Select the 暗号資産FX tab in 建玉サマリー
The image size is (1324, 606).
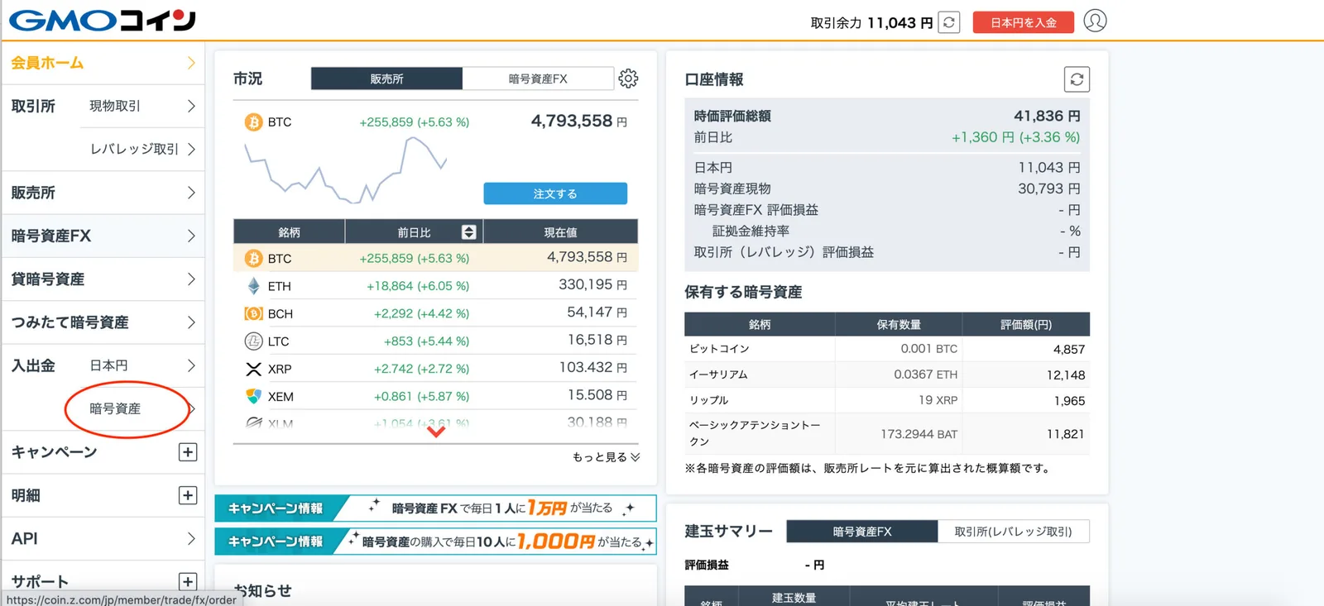tap(861, 532)
